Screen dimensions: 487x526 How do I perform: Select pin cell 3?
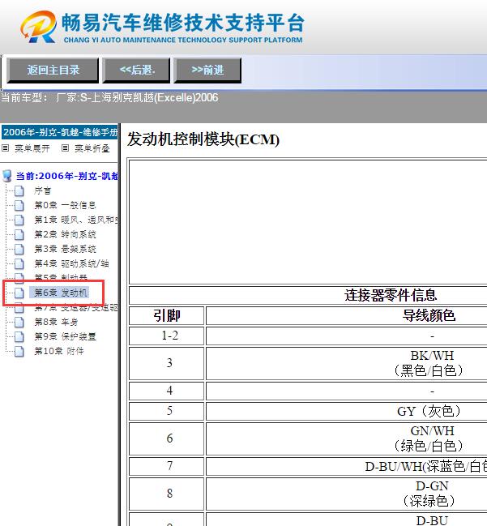click(x=167, y=363)
